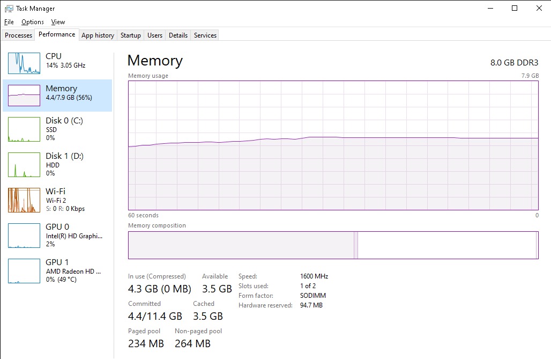Screen dimensions: 551x359
Task: Open the Services tab
Action: point(205,35)
